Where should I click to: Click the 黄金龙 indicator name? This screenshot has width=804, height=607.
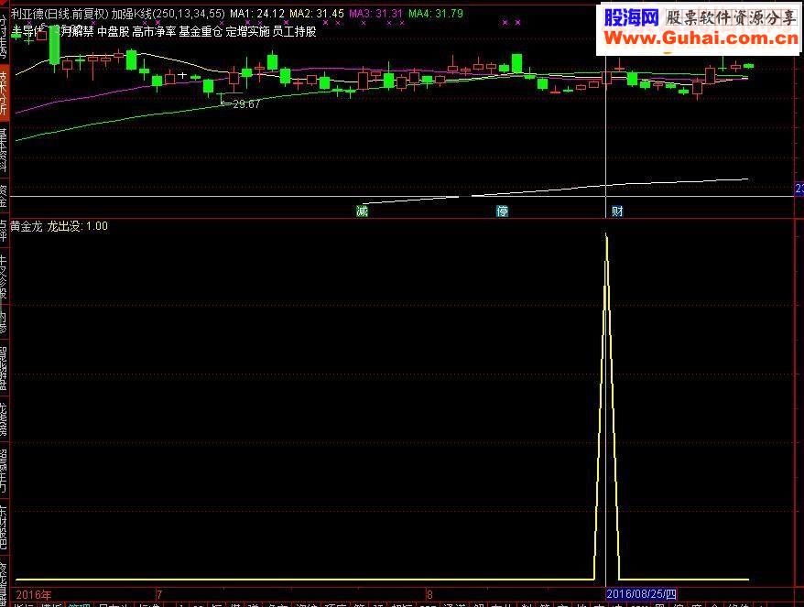point(26,226)
